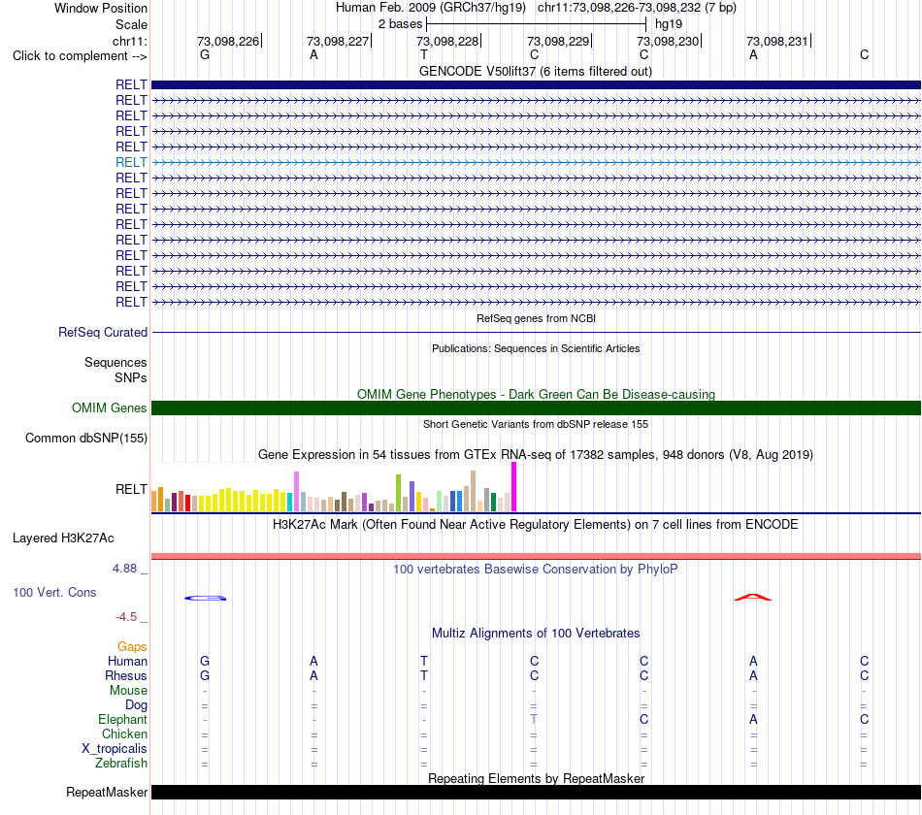
Task: Click the Layered H3K27Ac track label
Action: (x=63, y=538)
